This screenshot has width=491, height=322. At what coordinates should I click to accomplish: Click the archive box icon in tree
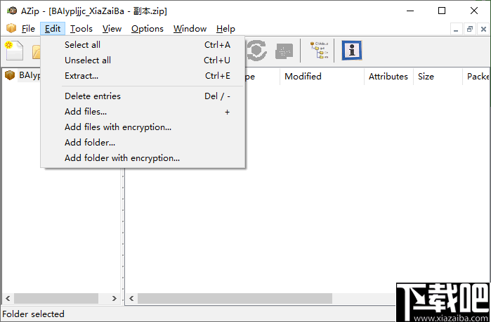point(10,75)
